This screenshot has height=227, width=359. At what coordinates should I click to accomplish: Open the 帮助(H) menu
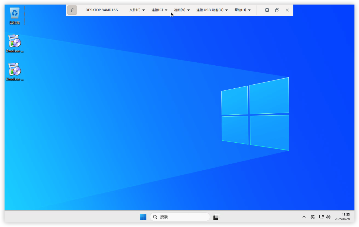click(242, 10)
